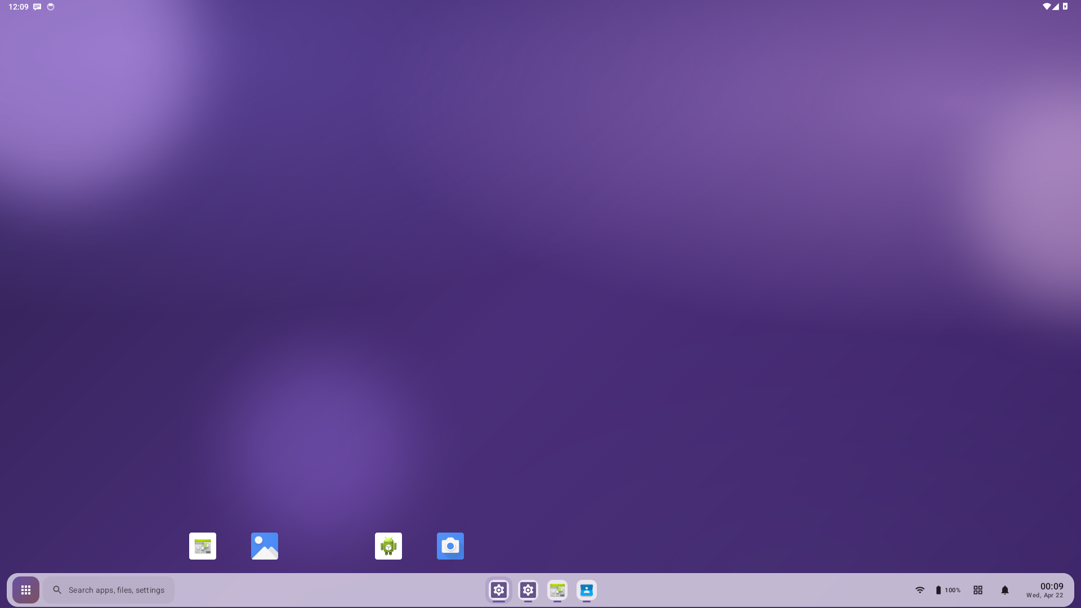
Task: Open the Wi-Fi quick settings in the taskbar
Action: point(920,590)
